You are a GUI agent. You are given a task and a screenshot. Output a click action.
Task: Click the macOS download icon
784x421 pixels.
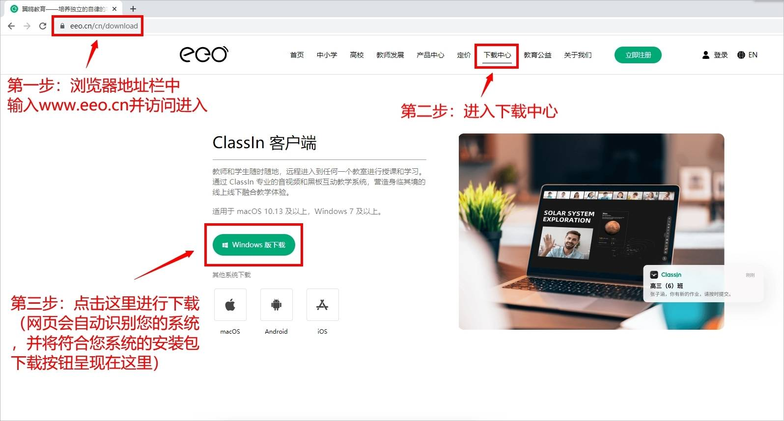[x=230, y=305]
